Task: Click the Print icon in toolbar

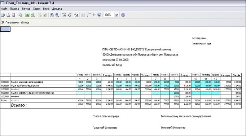Action: coord(3,15)
